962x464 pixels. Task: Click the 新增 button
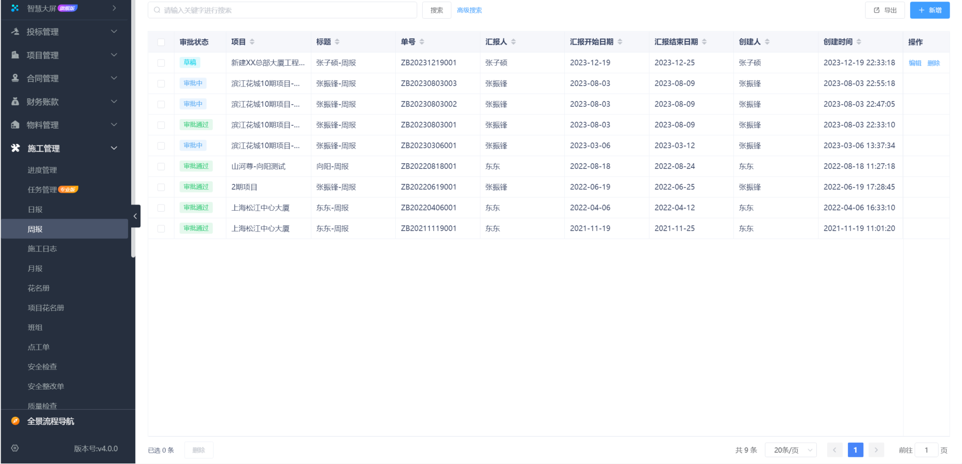pyautogui.click(x=929, y=10)
